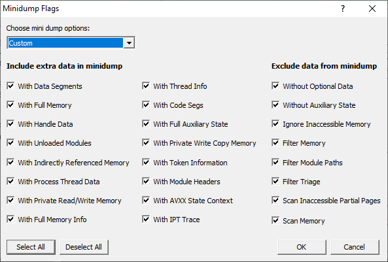
Task: Toggle Scan Inaccessible Partial Pages
Action: pyautogui.click(x=275, y=200)
